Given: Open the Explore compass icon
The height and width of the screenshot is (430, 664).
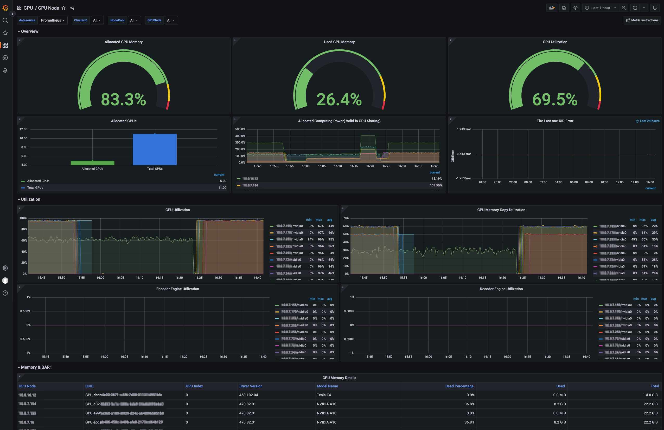Looking at the screenshot, I should 5,58.
